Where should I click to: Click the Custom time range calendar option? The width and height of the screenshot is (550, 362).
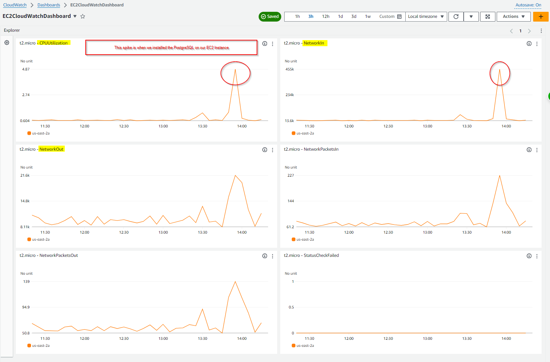tap(390, 17)
